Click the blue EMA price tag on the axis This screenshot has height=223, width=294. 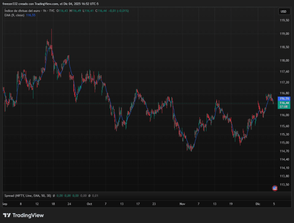click(284, 98)
